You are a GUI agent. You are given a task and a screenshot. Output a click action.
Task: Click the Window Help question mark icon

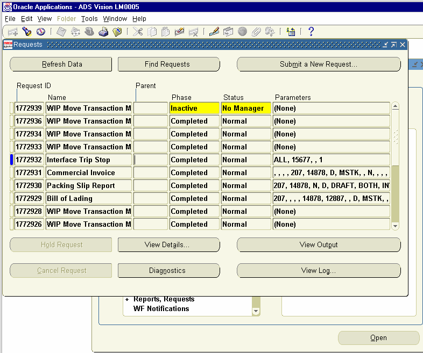point(311,32)
